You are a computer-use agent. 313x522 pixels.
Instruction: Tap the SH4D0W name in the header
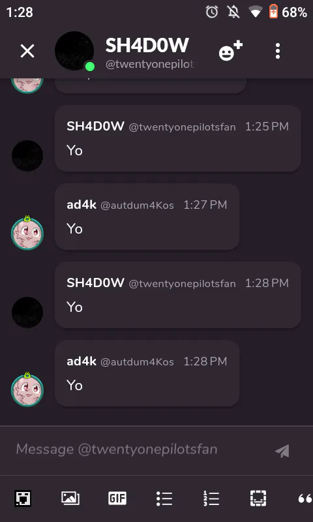point(147,45)
